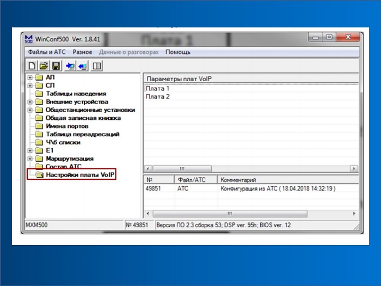Image resolution: width=381 pixels, height=286 pixels.
Task: Load configuration into the ATS arrow icon
Action: point(70,66)
